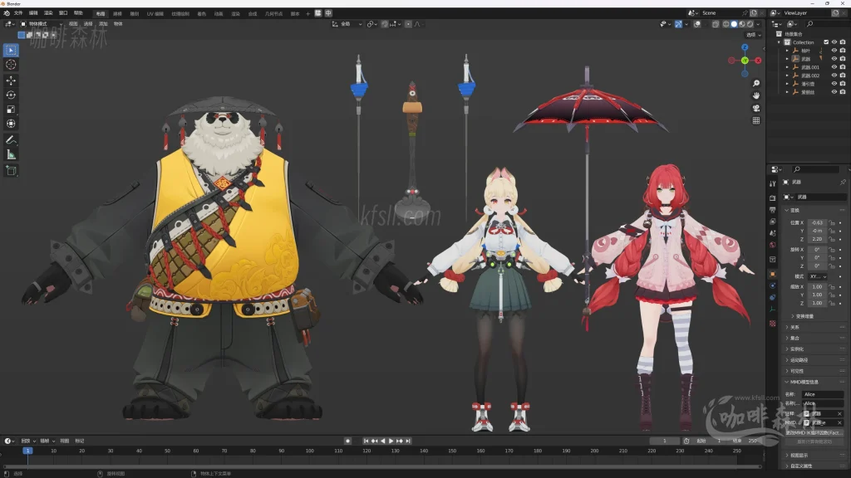Select the Cursor tool
851x478 pixels.
pos(11,65)
